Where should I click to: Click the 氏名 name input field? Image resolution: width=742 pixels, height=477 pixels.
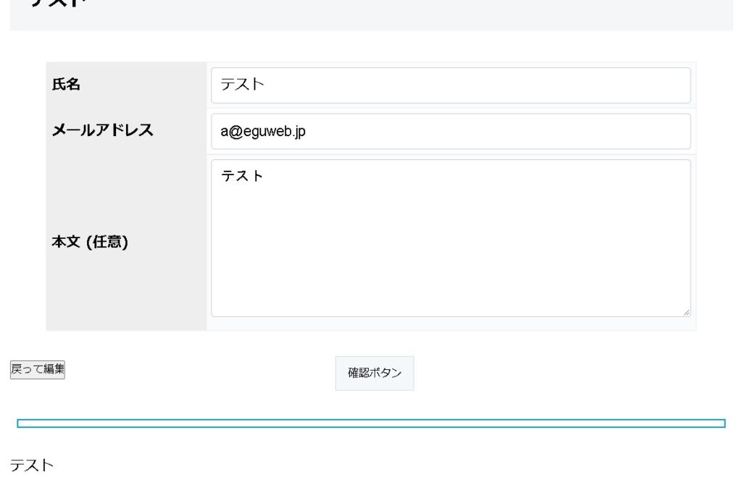[x=449, y=85]
